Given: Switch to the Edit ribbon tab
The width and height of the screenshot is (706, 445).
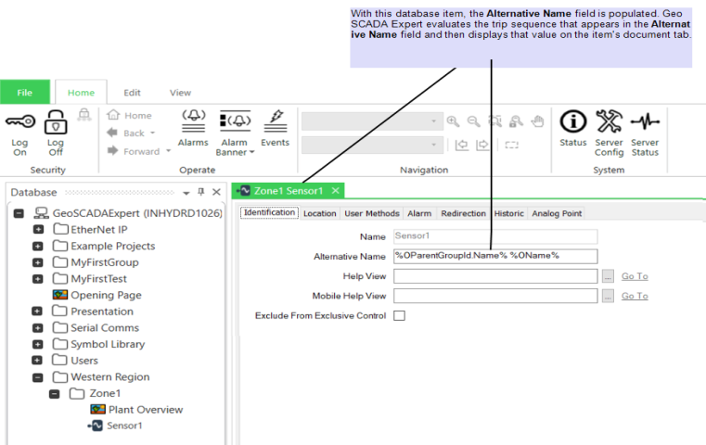Looking at the screenshot, I should click(x=133, y=93).
